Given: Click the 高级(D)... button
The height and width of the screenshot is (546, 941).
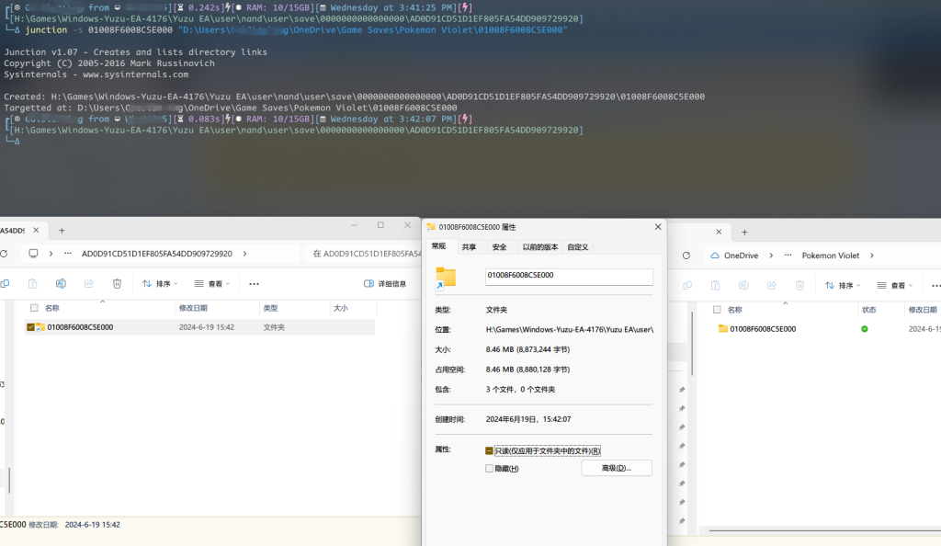Looking at the screenshot, I should [617, 468].
